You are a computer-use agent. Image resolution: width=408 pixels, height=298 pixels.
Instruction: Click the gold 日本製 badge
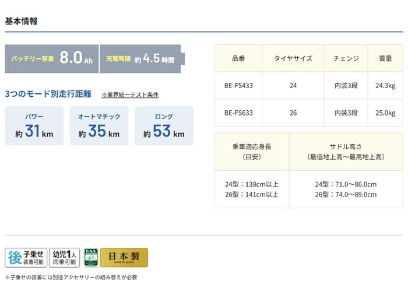pos(124,258)
